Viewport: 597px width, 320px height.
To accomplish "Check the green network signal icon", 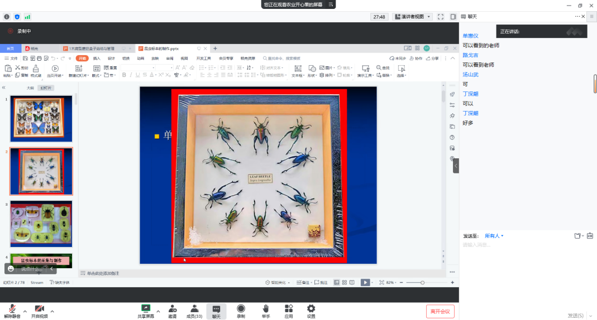I will click(x=27, y=17).
